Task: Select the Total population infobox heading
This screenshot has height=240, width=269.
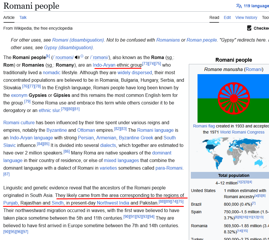Action: point(234,175)
